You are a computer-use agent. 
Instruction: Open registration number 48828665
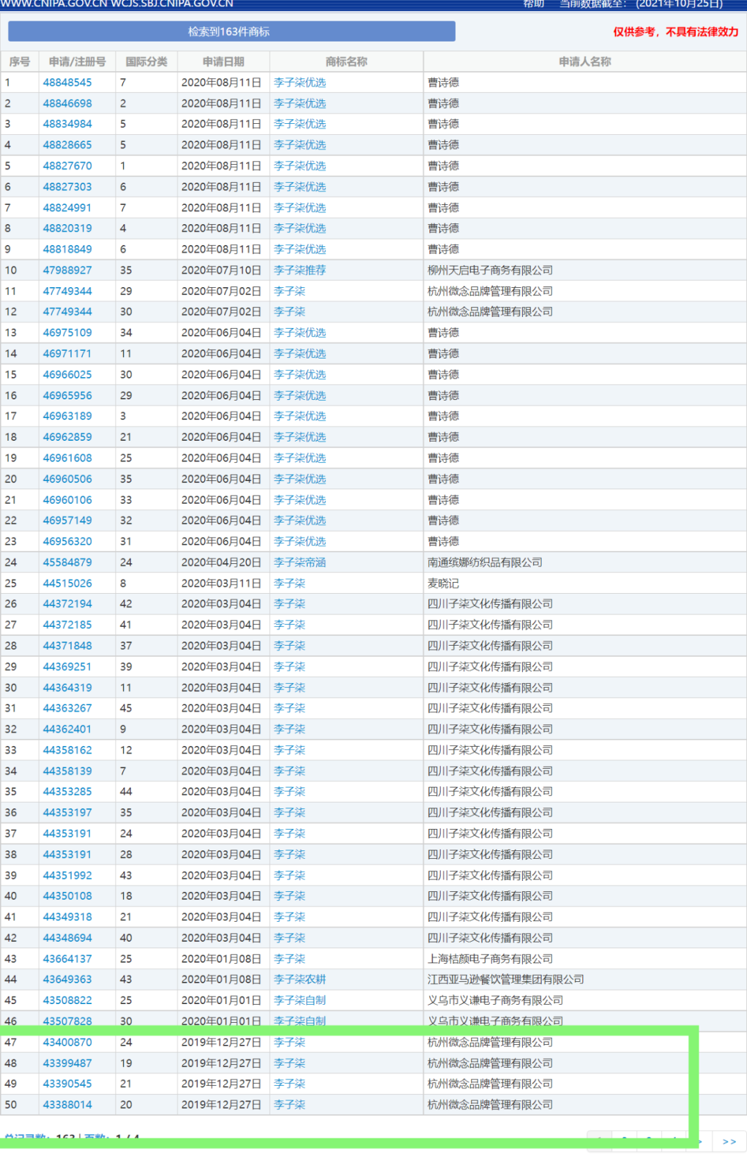pos(67,145)
